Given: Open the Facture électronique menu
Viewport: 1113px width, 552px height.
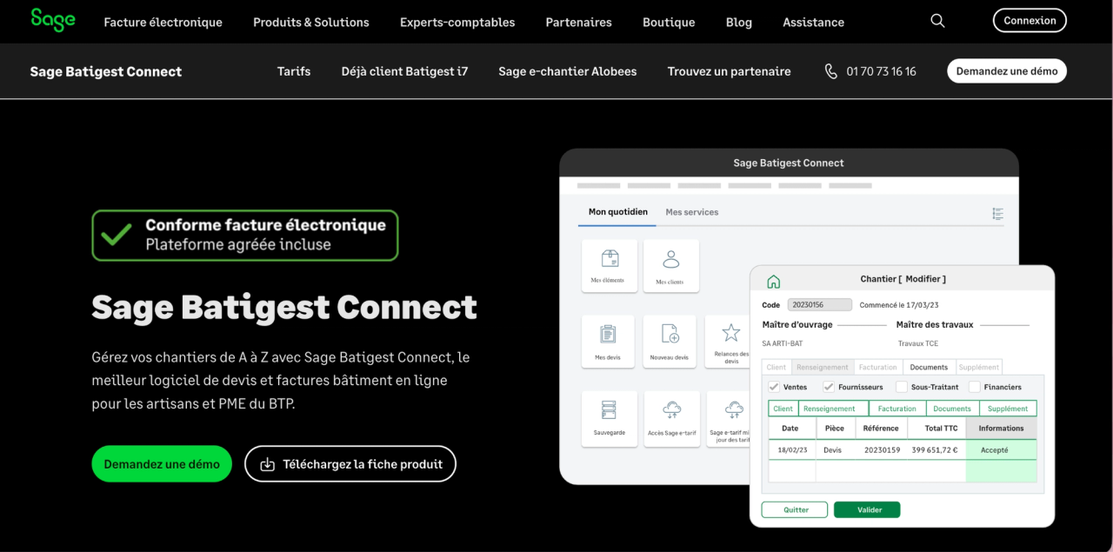Looking at the screenshot, I should pos(163,22).
